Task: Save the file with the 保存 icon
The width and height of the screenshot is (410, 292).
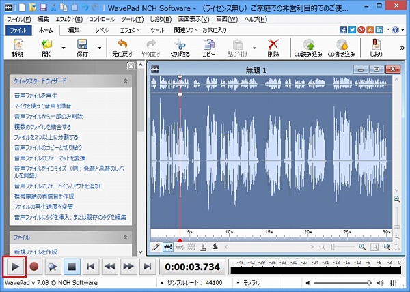Action: pos(83,48)
